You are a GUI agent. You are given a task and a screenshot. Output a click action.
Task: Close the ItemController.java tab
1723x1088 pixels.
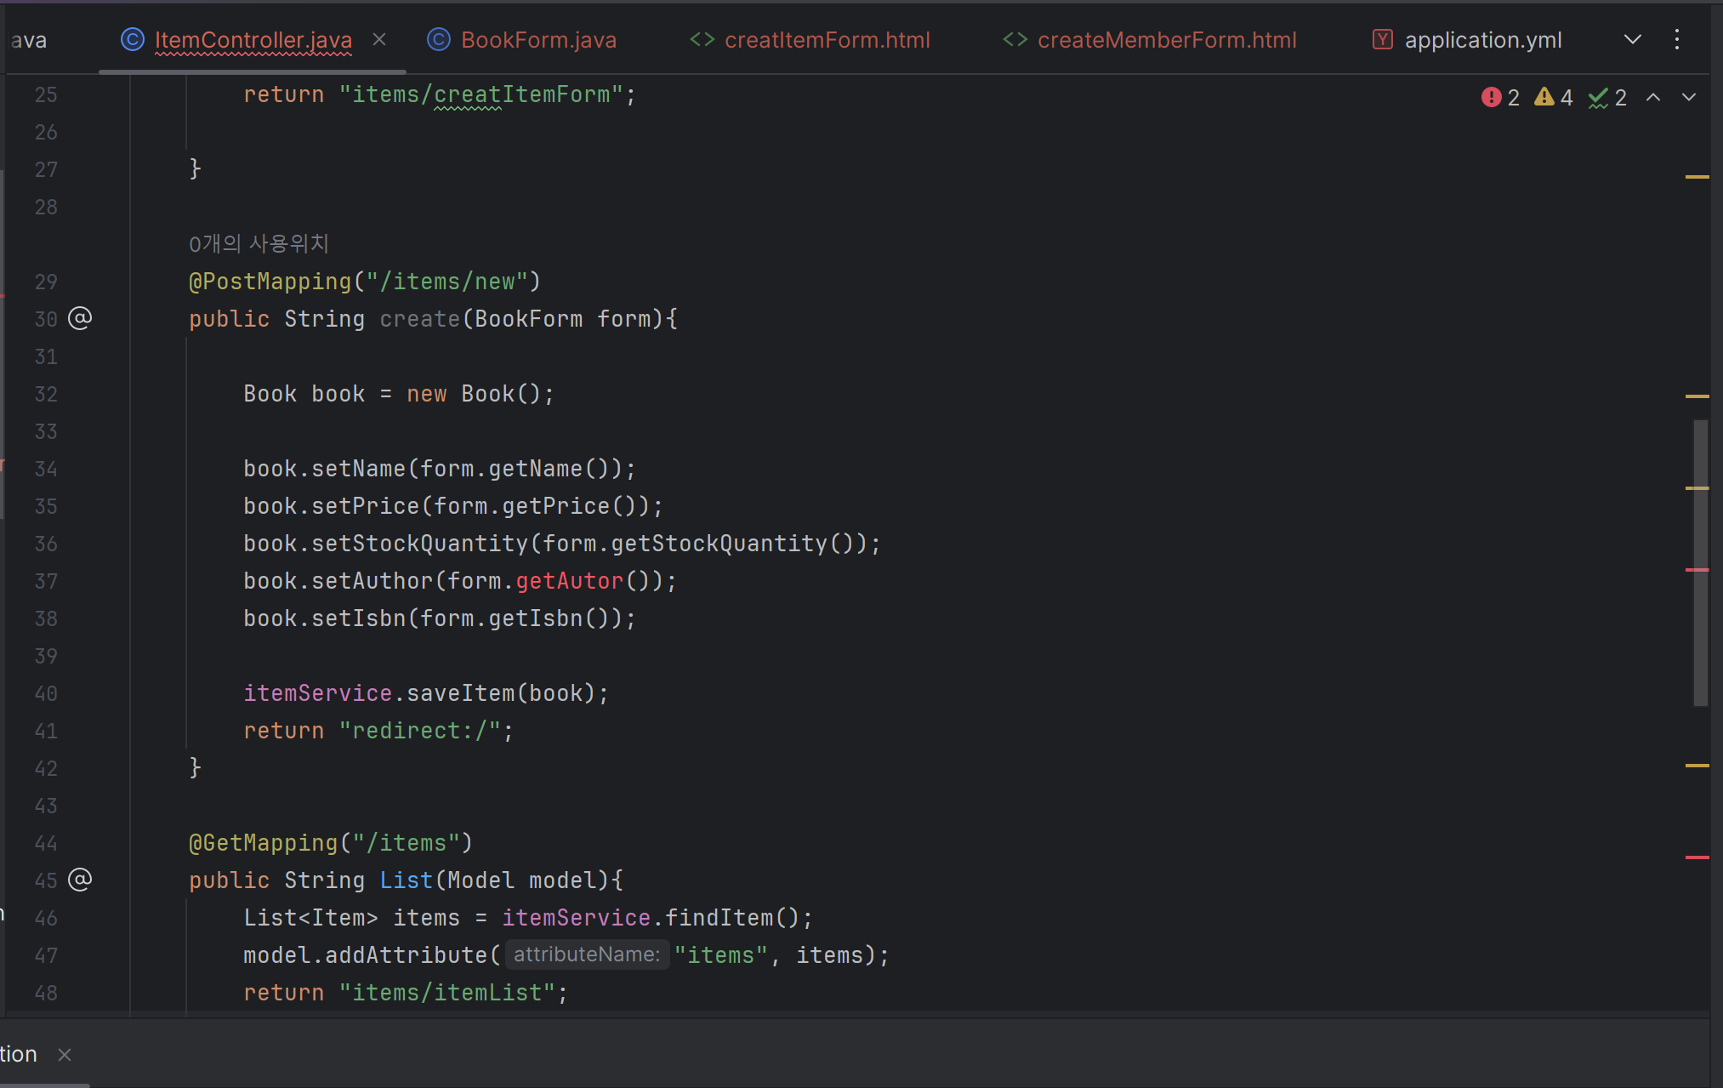pyautogui.click(x=379, y=39)
